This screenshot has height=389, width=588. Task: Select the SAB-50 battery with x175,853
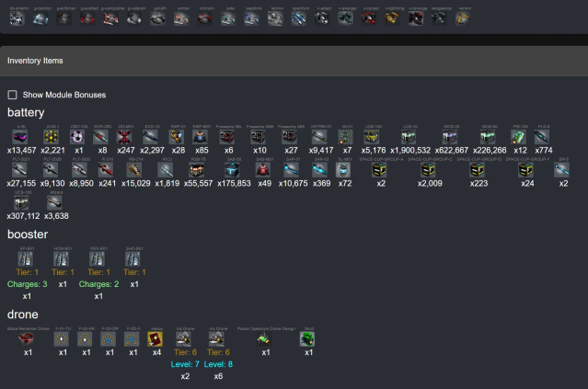233,170
